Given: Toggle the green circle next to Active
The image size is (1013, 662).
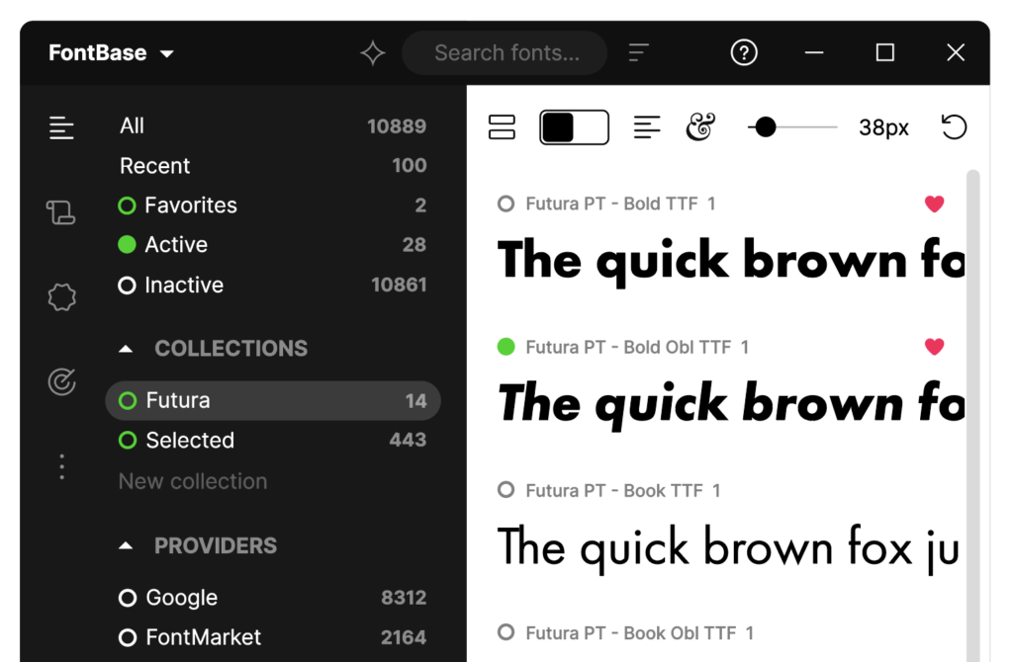Looking at the screenshot, I should [x=128, y=244].
